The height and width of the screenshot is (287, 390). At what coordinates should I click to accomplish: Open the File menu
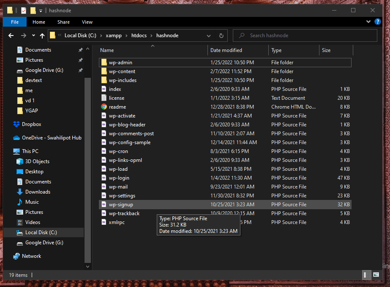[15, 22]
